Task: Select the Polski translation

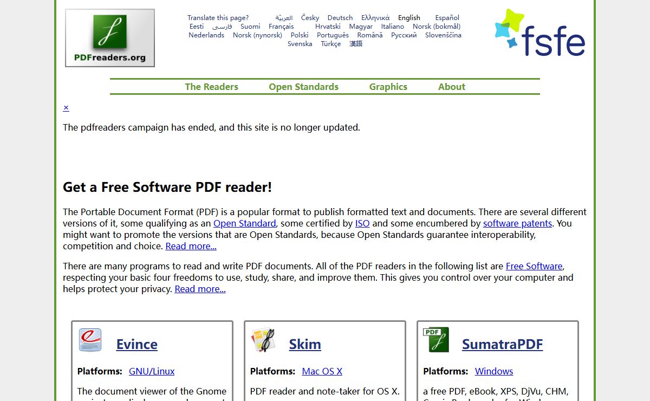Action: (300, 35)
